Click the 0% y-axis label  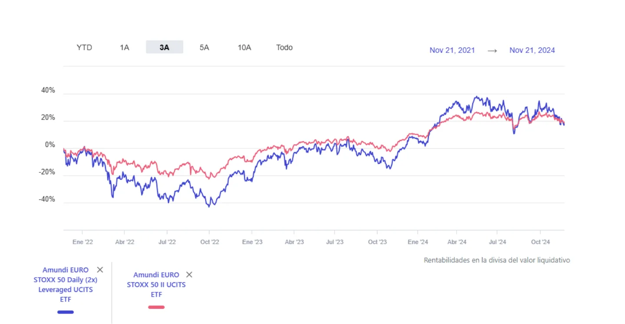tap(50, 145)
